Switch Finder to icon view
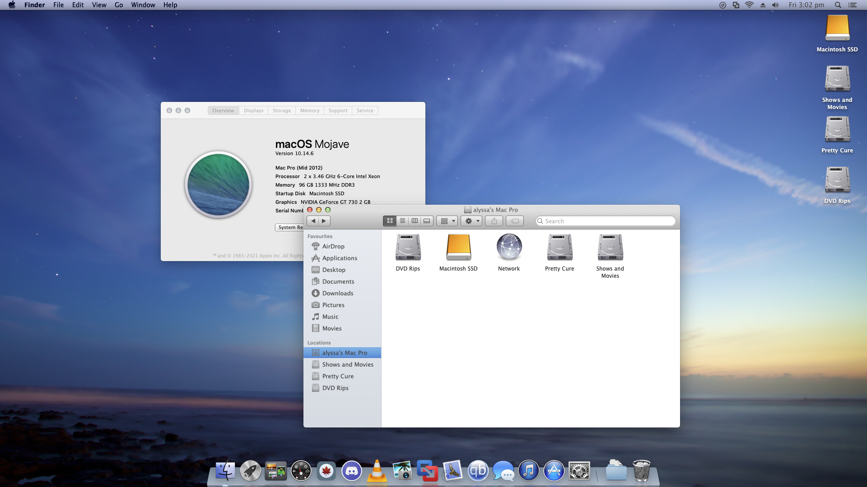This screenshot has height=487, width=867. [x=390, y=221]
